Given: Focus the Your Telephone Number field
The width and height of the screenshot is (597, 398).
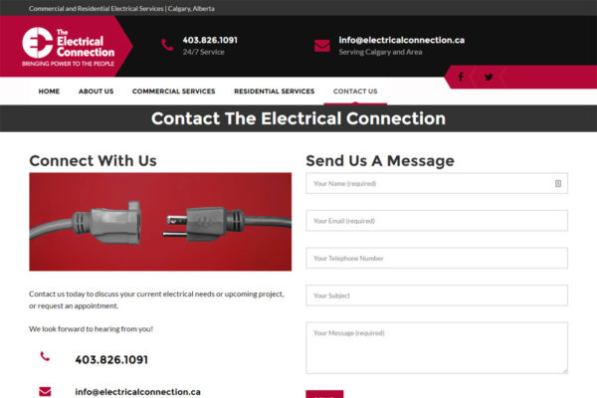Looking at the screenshot, I should pyautogui.click(x=437, y=258).
